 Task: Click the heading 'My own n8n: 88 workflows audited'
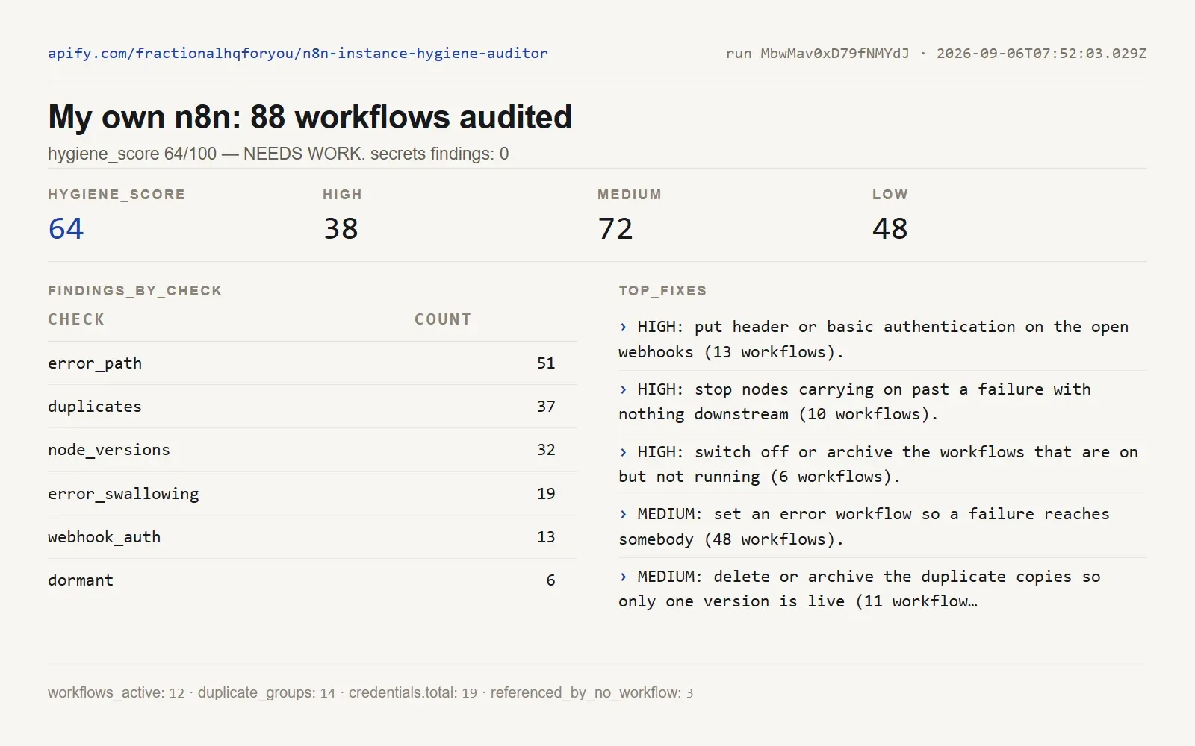click(x=310, y=117)
